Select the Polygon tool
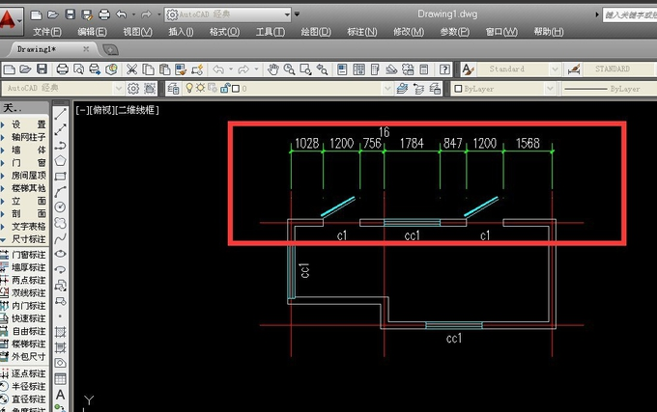 coord(60,160)
